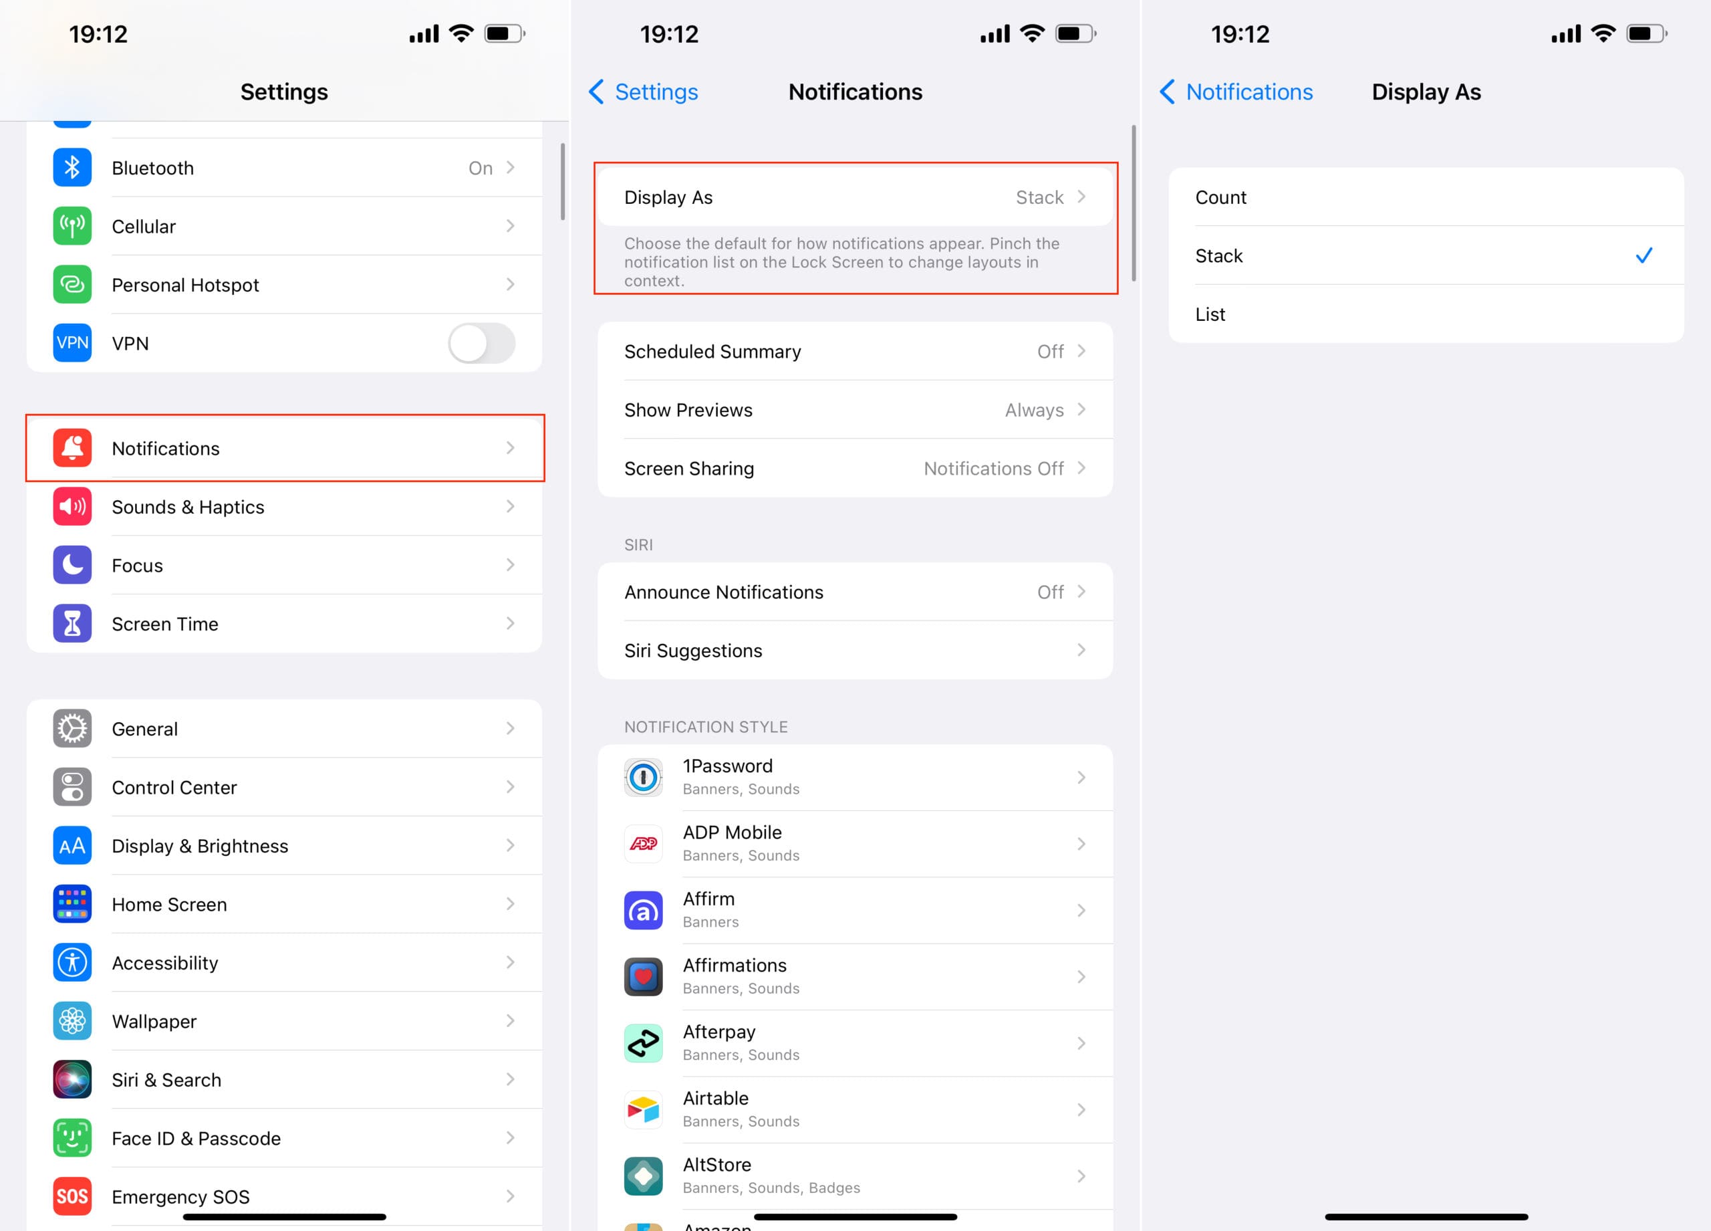Open the Bluetooth settings
Viewport: 1711px width, 1231px height.
284,168
